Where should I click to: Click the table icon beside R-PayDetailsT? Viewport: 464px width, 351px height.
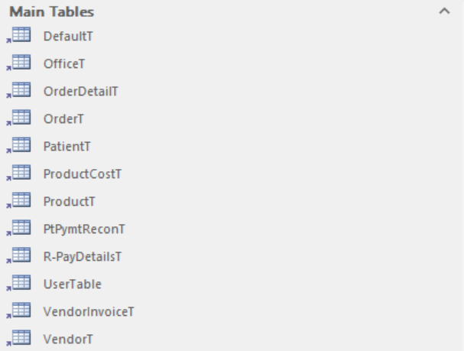click(21, 255)
